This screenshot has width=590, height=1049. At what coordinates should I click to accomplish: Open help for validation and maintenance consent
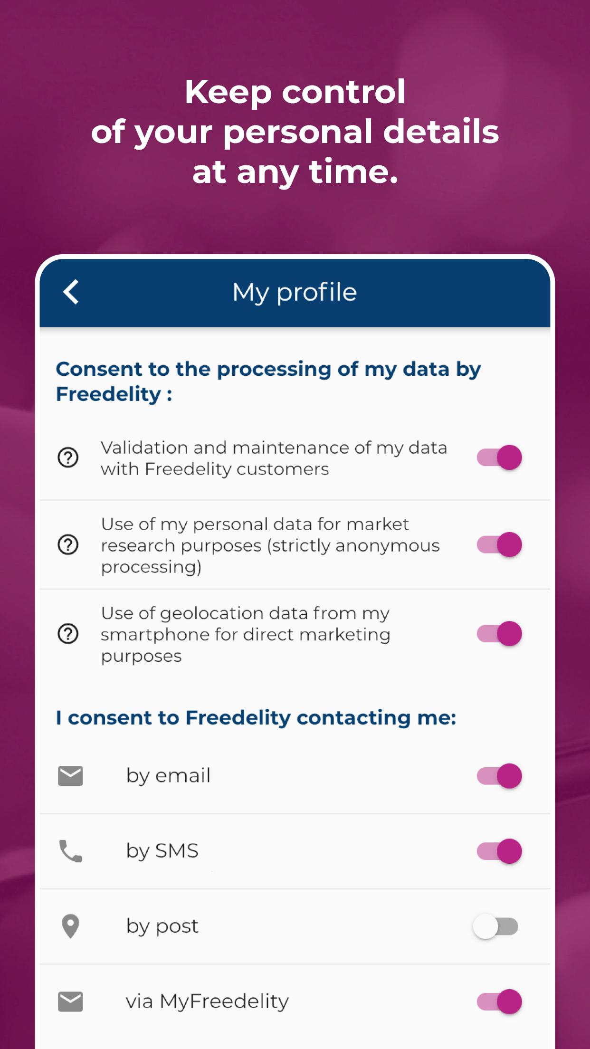pyautogui.click(x=68, y=458)
